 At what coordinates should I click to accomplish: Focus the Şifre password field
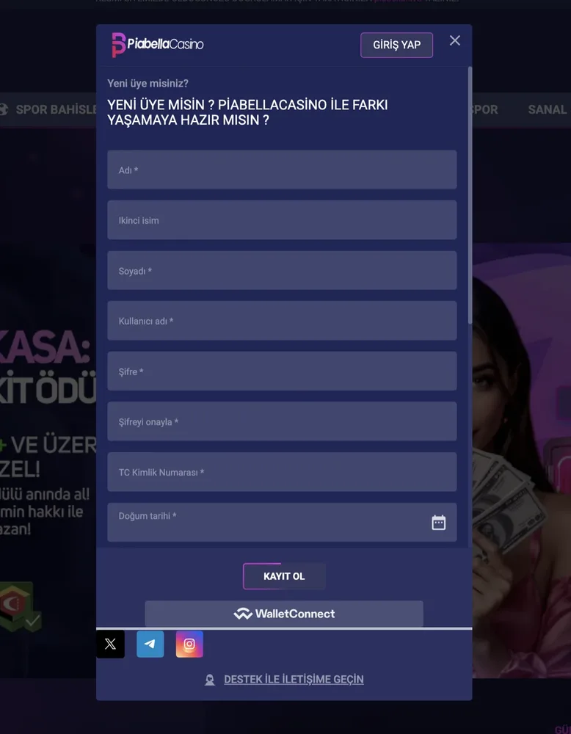[282, 371]
